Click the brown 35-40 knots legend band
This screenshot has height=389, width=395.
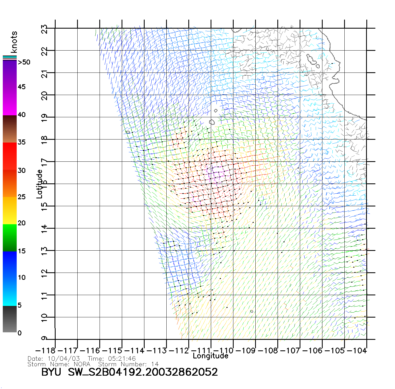click(10, 129)
